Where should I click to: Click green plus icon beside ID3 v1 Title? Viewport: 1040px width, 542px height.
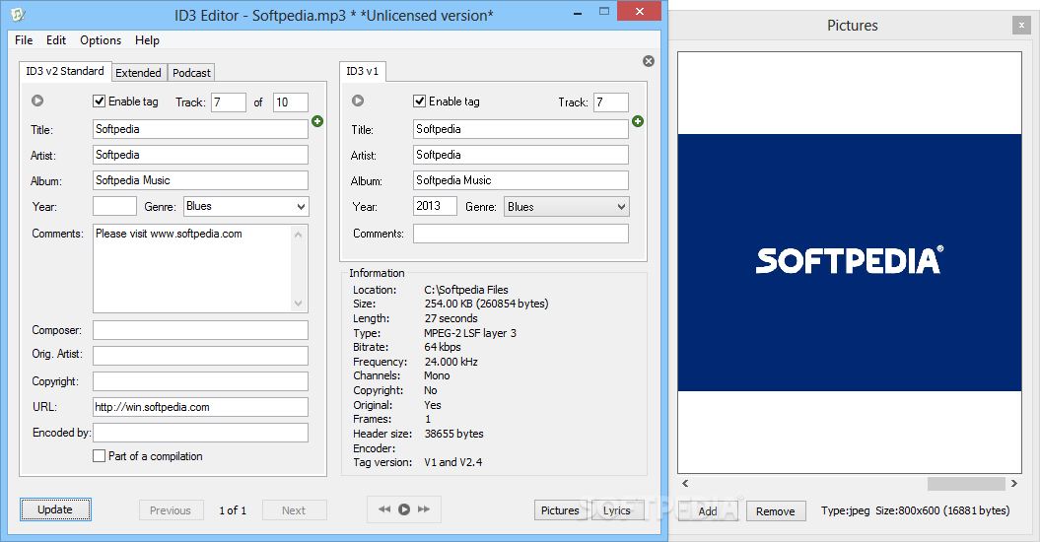click(x=638, y=121)
